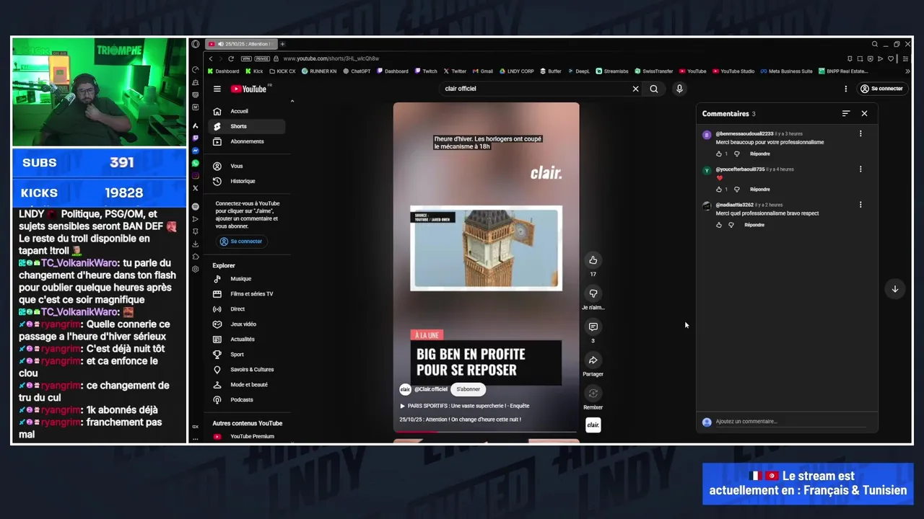Image resolution: width=924 pixels, height=519 pixels.
Task: Open settings gear in Opera sidebar
Action: [195, 268]
